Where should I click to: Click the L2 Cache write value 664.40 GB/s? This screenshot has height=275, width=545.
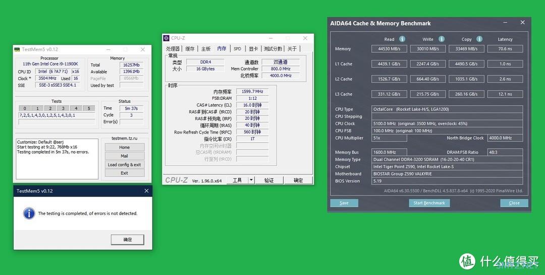tap(428, 79)
